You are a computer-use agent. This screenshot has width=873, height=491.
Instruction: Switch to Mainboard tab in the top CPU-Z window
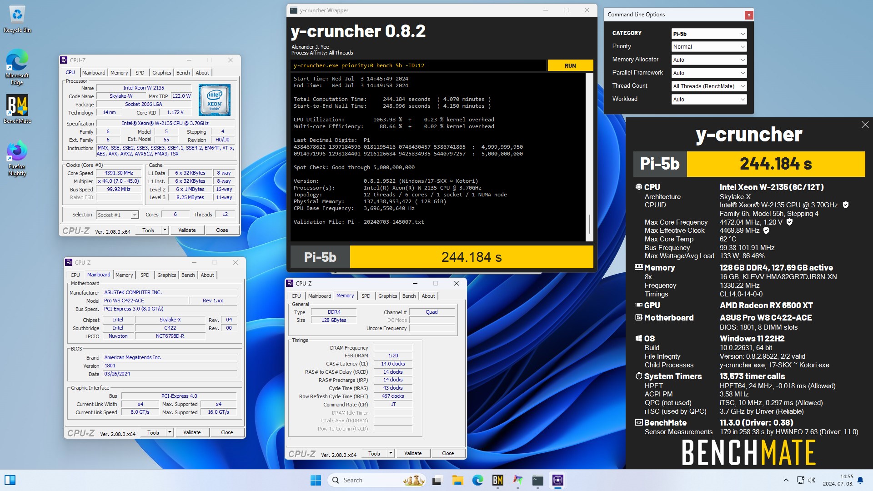(x=94, y=73)
